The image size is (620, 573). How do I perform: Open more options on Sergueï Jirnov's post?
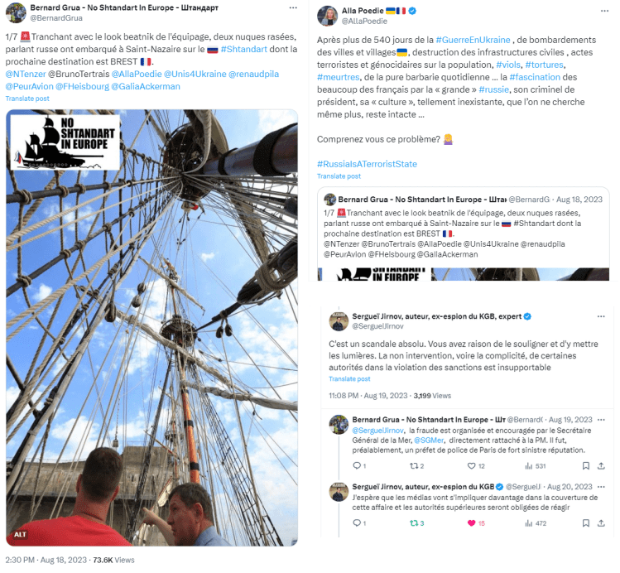[601, 317]
